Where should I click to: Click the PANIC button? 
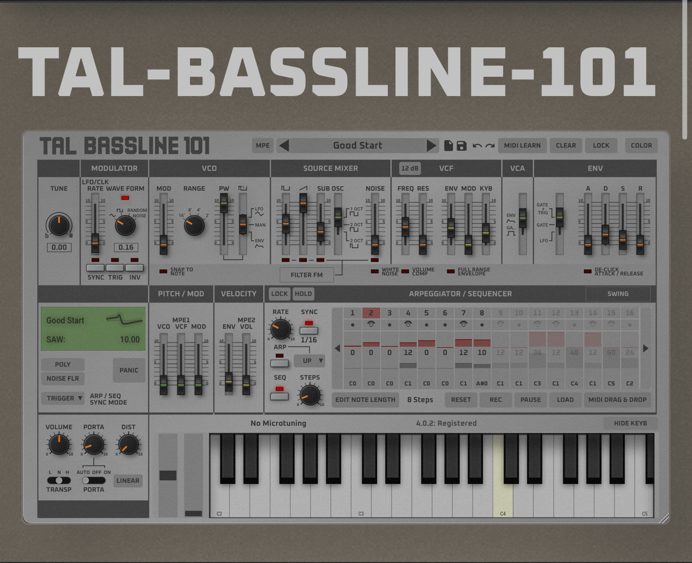(x=129, y=370)
